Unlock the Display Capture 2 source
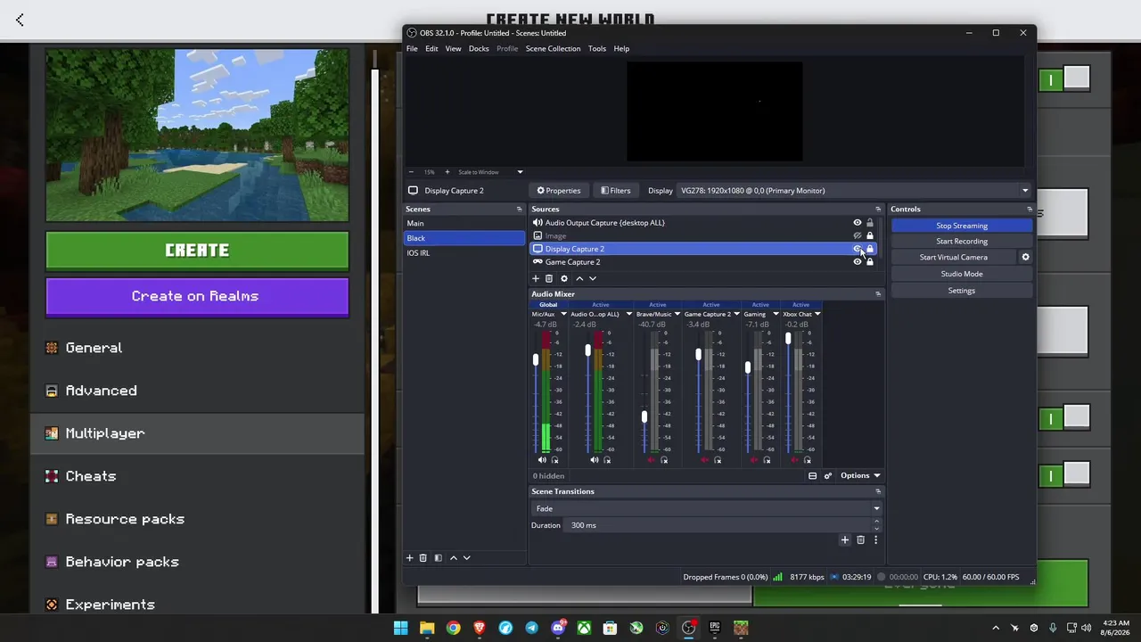The width and height of the screenshot is (1141, 642). click(x=870, y=249)
